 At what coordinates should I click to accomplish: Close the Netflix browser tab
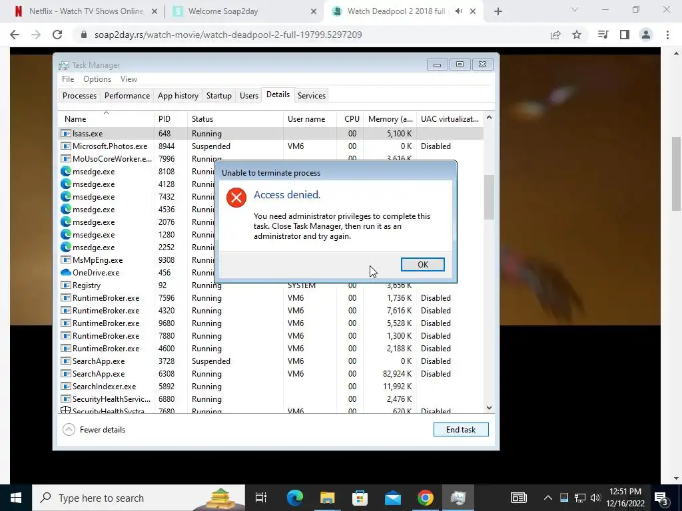pyautogui.click(x=154, y=12)
